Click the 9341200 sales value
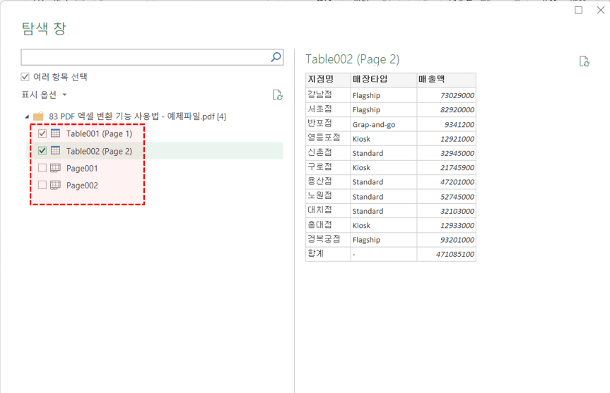 click(446, 124)
